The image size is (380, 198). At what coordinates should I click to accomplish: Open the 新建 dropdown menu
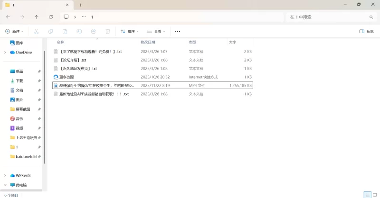point(14,31)
